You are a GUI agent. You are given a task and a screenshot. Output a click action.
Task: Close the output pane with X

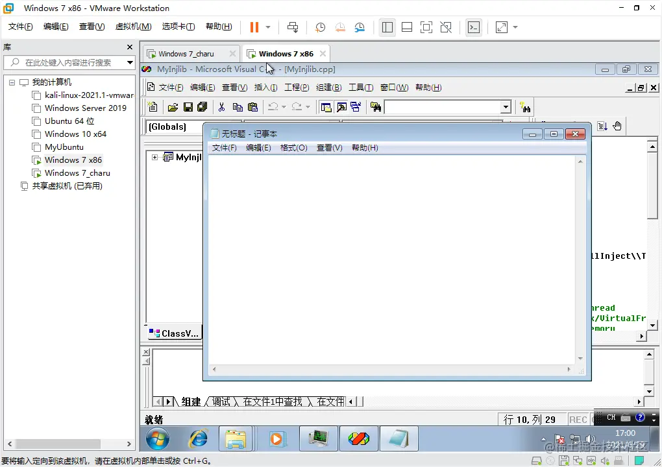[146, 352]
